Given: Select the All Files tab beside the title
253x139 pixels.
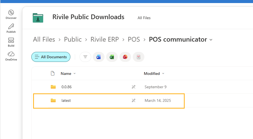Looking at the screenshot, I should [x=144, y=18].
